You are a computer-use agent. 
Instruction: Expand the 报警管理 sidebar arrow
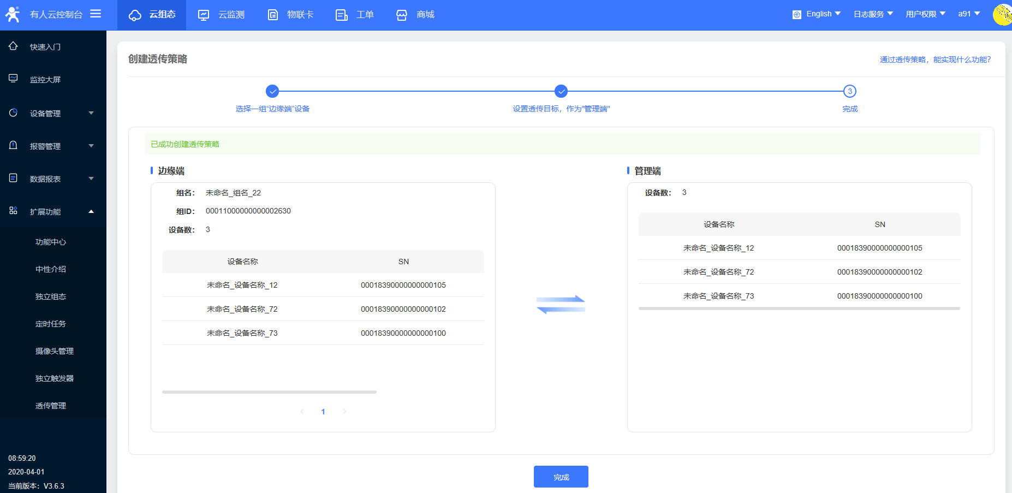tap(91, 146)
